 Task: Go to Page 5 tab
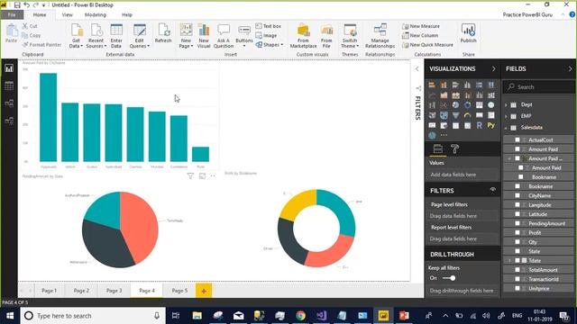[179, 291]
